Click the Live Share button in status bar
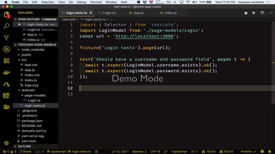This screenshot has height=154, width=275. click(x=25, y=151)
